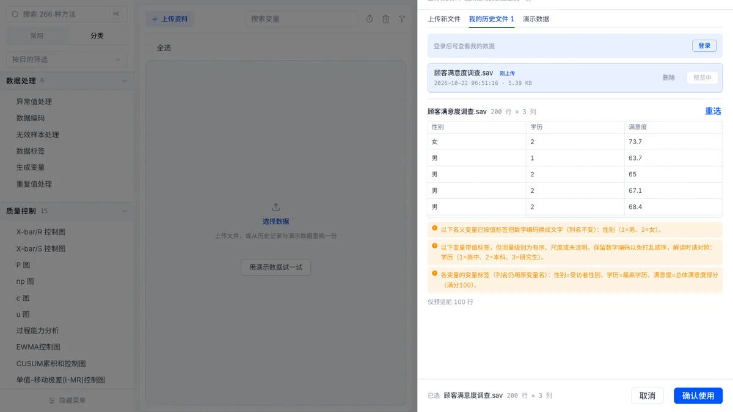Open u 图 method

23,314
